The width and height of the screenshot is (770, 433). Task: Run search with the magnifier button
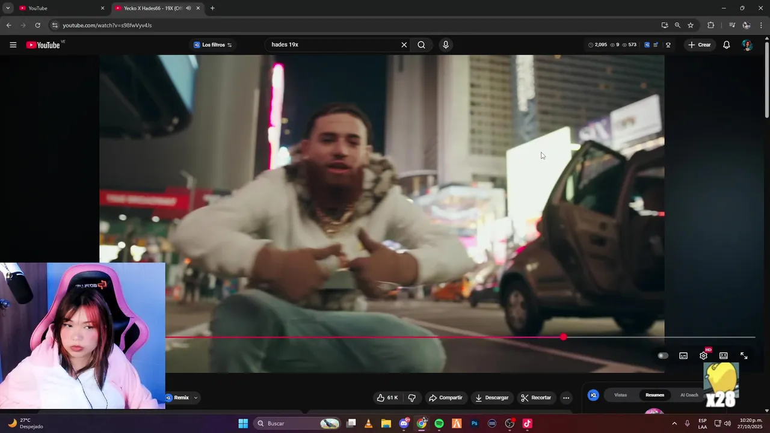click(421, 45)
